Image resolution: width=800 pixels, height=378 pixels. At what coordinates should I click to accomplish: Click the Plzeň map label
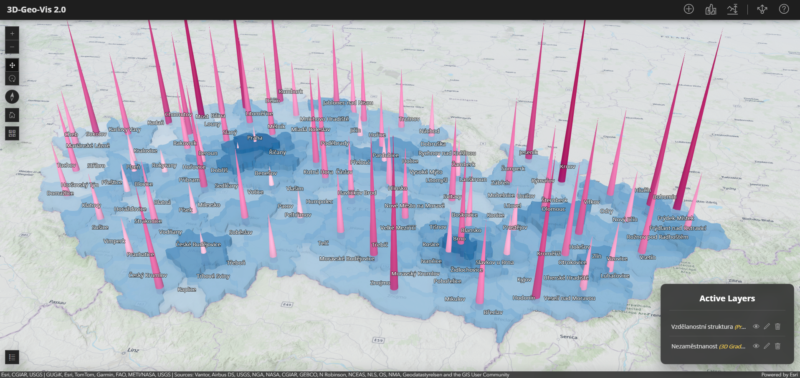tap(133, 167)
